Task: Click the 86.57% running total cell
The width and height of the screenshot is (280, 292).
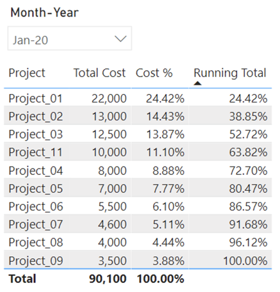Action: pos(248,207)
